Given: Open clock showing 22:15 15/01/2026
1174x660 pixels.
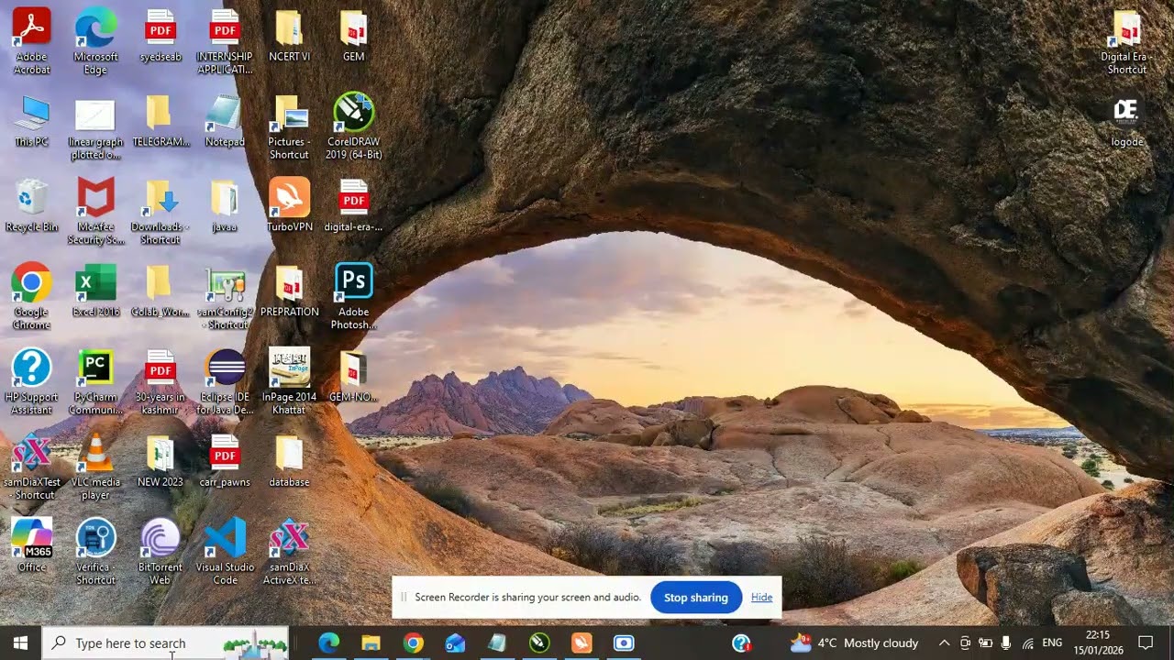Looking at the screenshot, I should (1098, 643).
